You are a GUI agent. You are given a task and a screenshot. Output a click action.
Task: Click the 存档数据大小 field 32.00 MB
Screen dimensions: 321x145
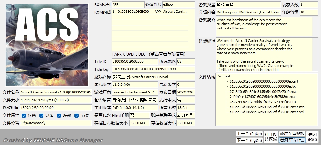pos(186,123)
